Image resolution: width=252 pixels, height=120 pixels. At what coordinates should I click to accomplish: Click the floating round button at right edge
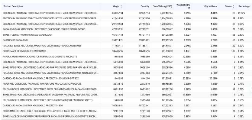click(251, 89)
